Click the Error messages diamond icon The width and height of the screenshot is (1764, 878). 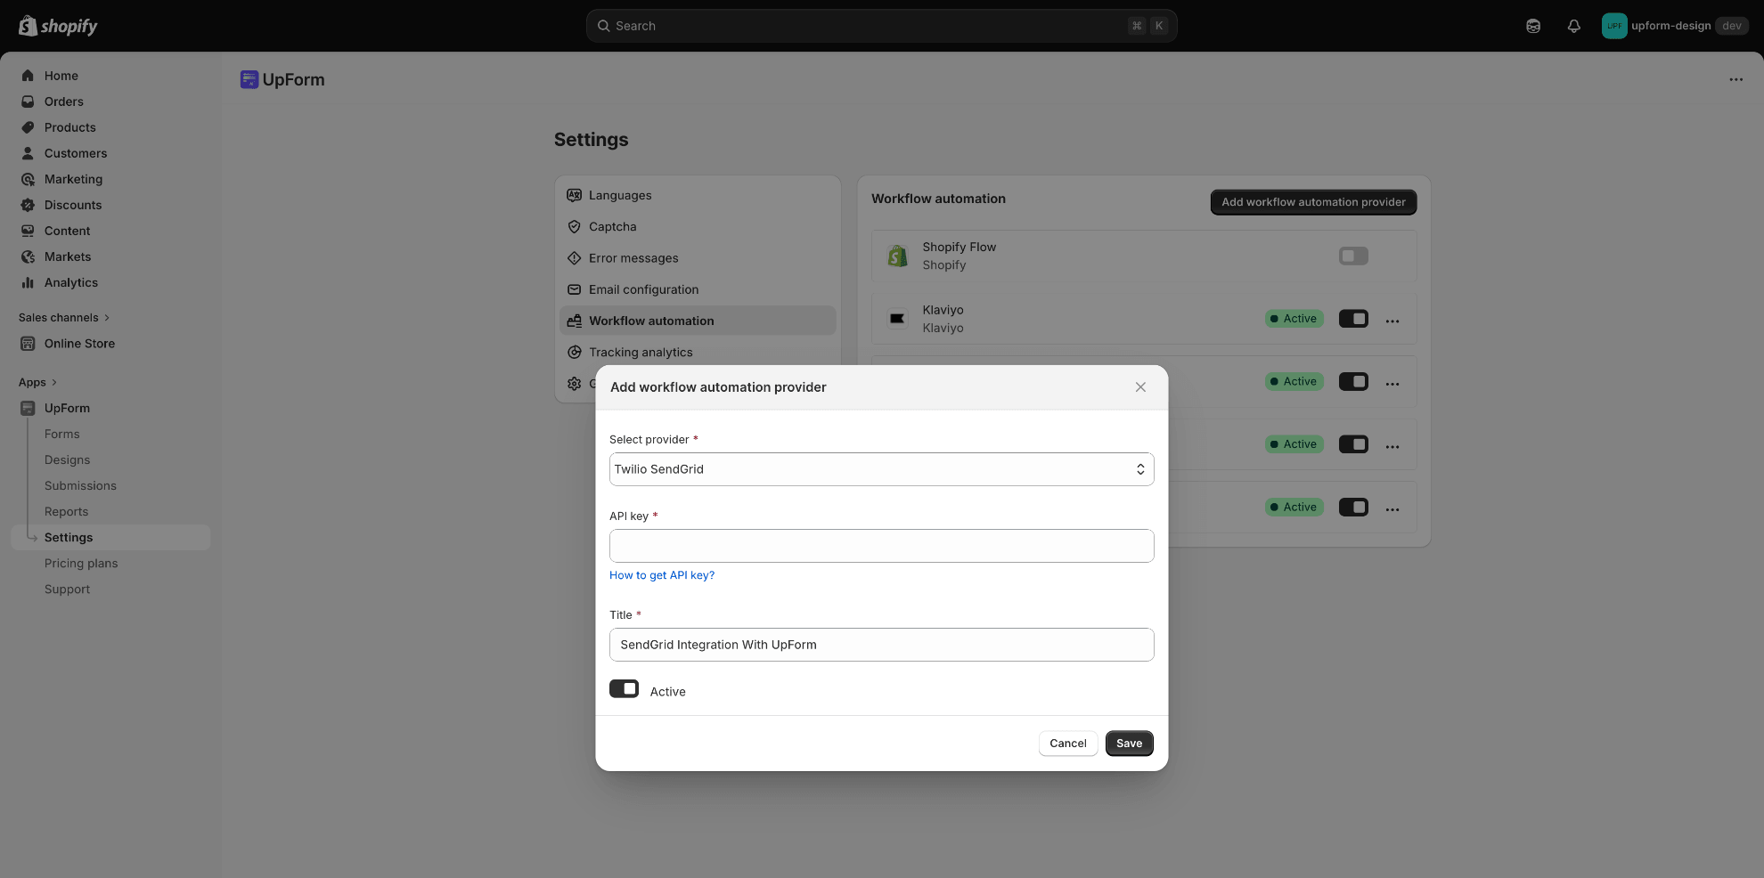[575, 258]
